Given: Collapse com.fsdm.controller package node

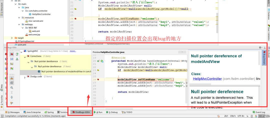Looking at the screenshot, I should (22, 11).
